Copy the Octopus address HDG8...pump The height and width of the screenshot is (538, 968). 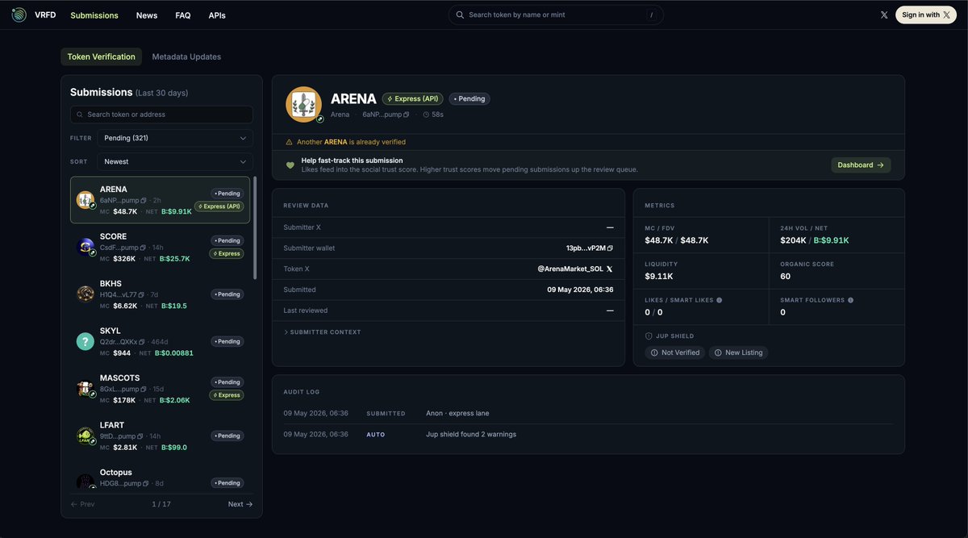146,483
